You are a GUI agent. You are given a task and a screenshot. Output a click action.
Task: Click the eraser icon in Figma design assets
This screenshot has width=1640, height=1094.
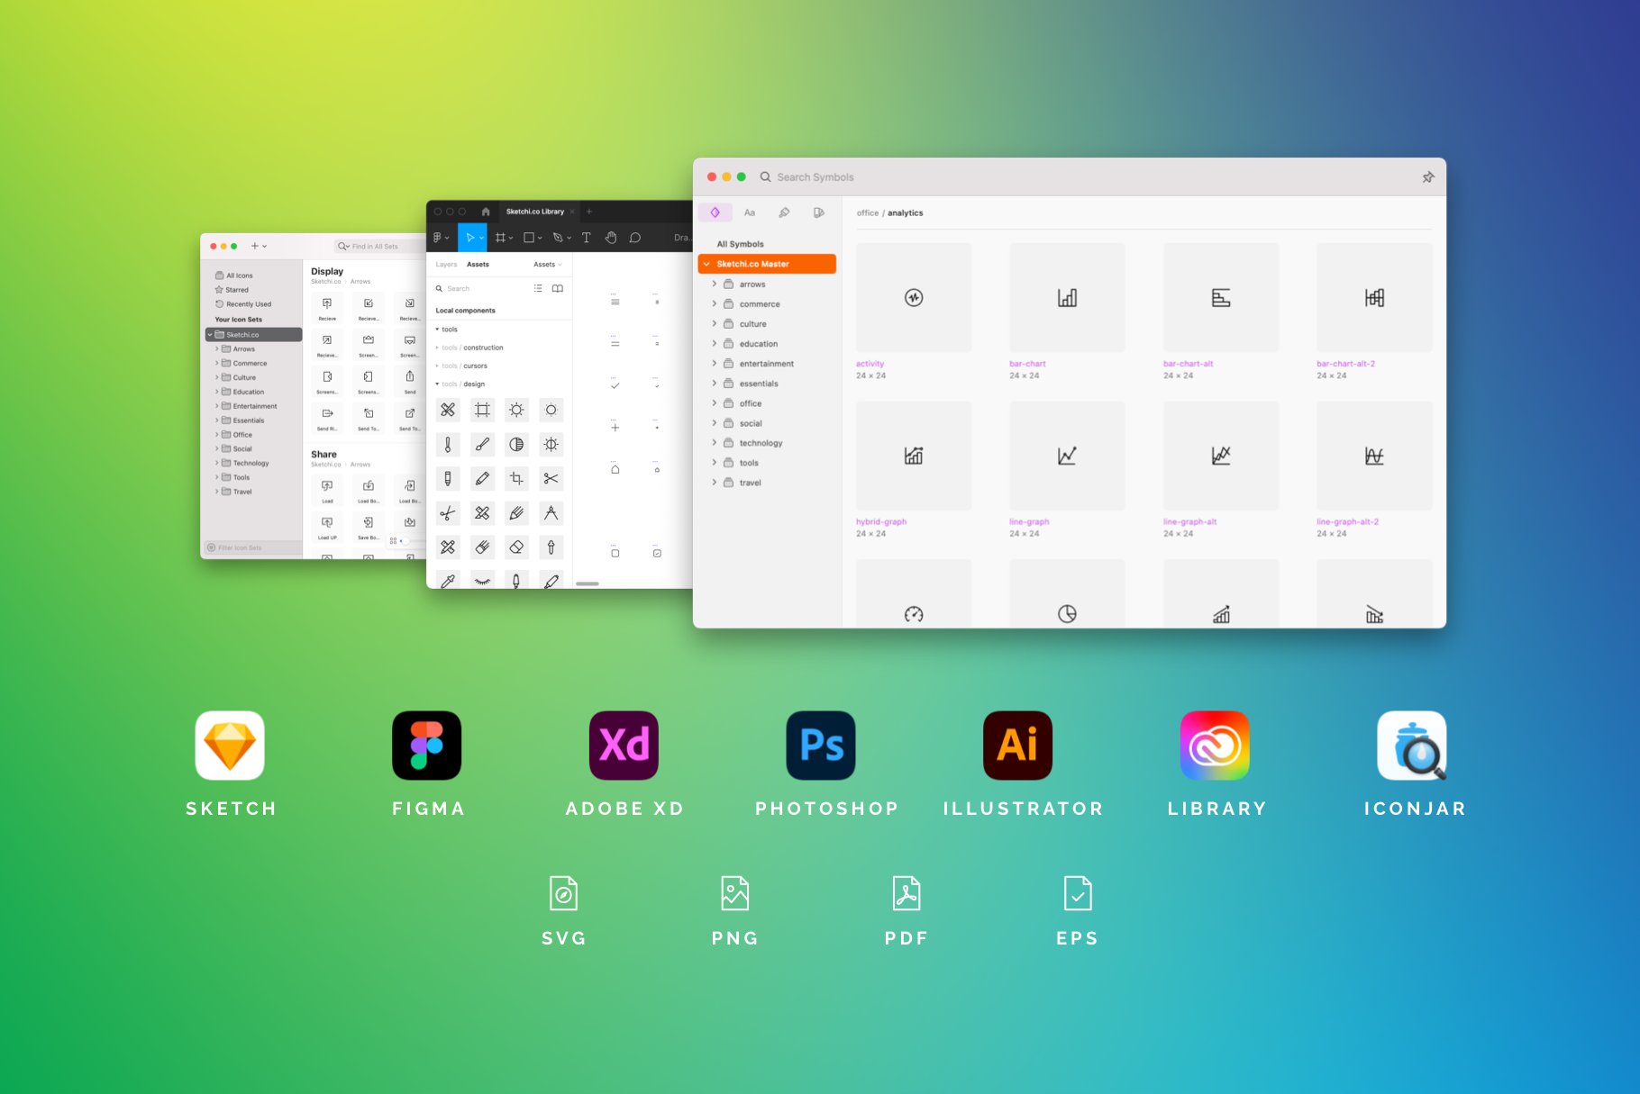click(x=516, y=547)
